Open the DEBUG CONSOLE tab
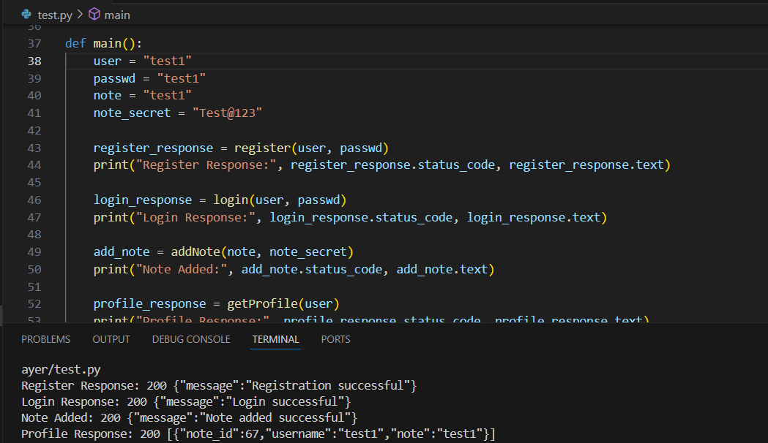The height and width of the screenshot is (443, 768). coord(191,339)
